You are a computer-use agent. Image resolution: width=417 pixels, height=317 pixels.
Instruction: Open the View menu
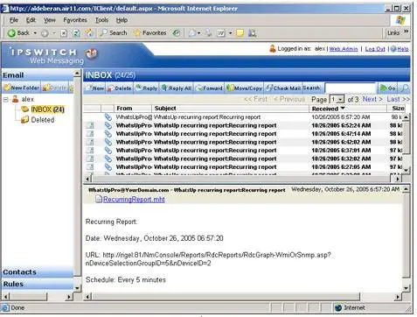coord(50,20)
